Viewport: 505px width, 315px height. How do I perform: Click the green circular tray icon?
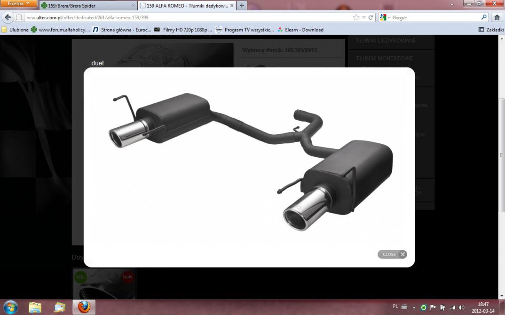coord(424,307)
